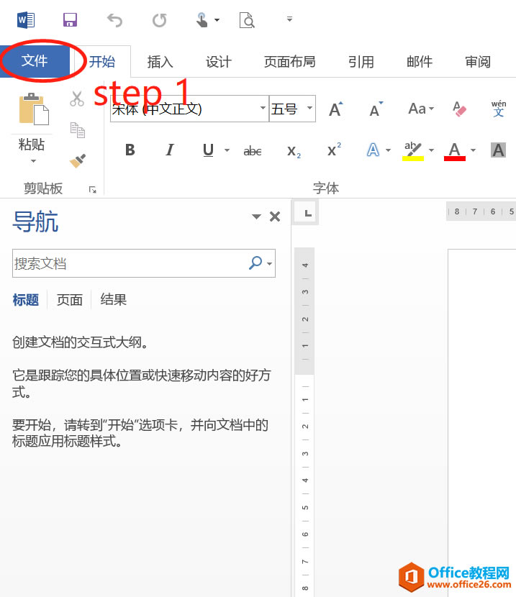The height and width of the screenshot is (597, 516).
Task: Open the 文件 (File) tab
Action: [x=35, y=61]
